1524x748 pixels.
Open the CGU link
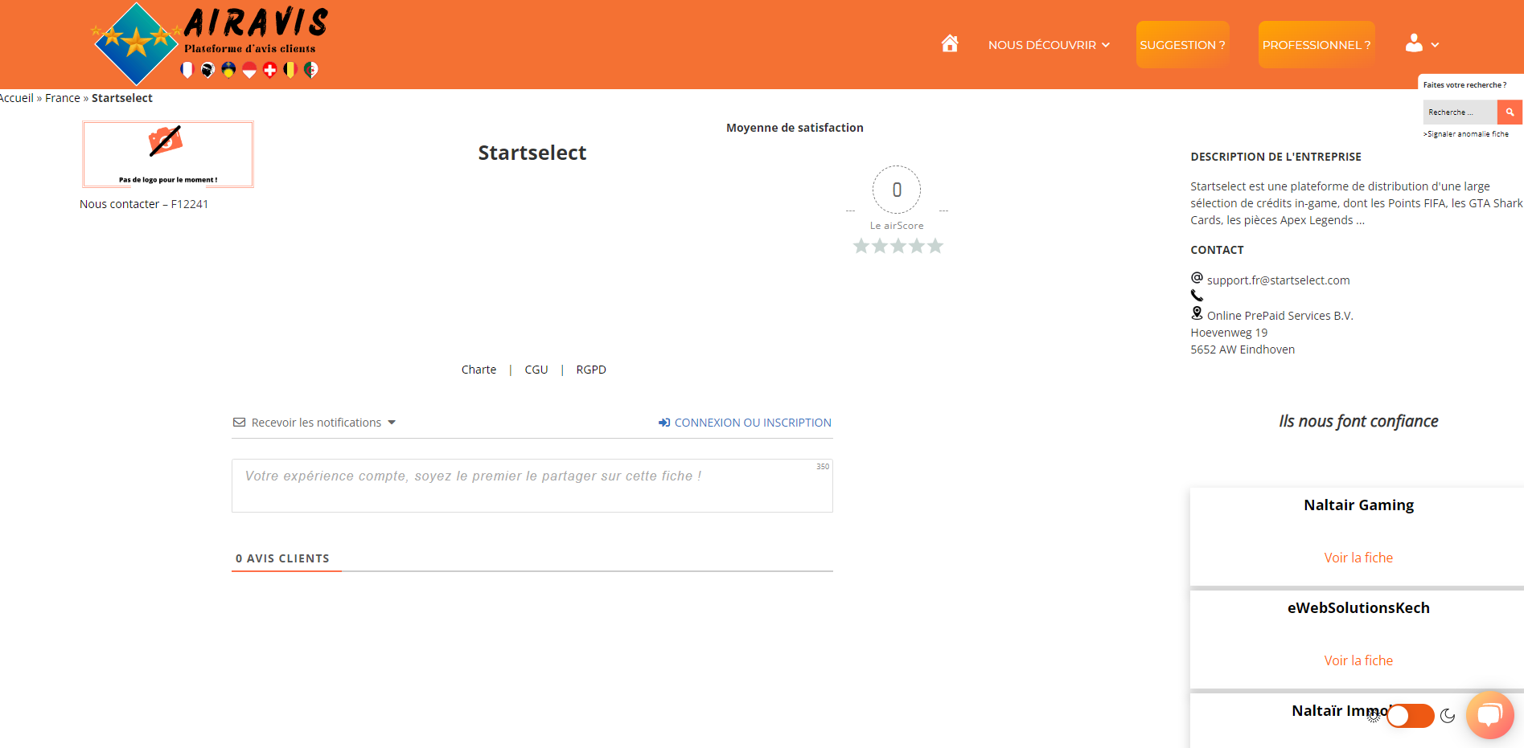(536, 370)
